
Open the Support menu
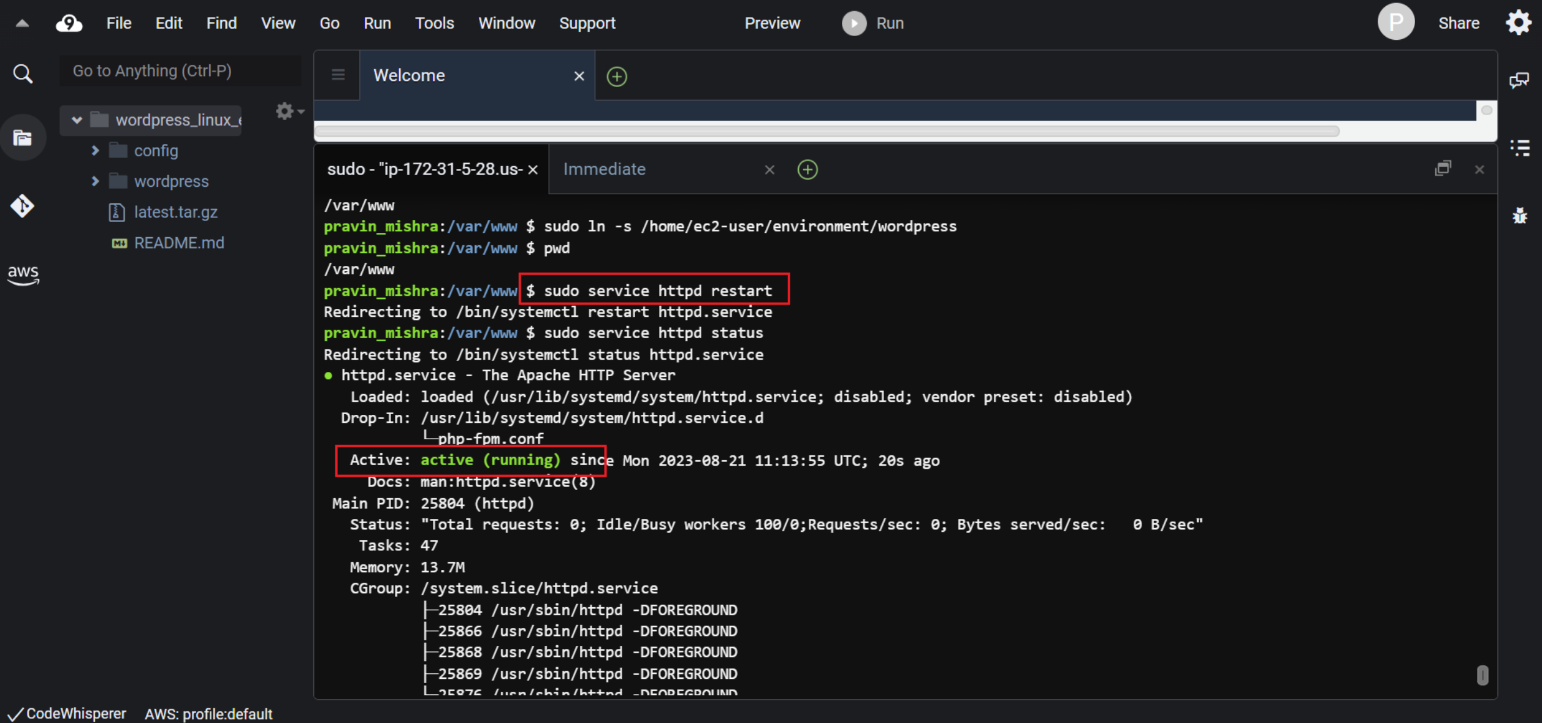click(x=587, y=23)
